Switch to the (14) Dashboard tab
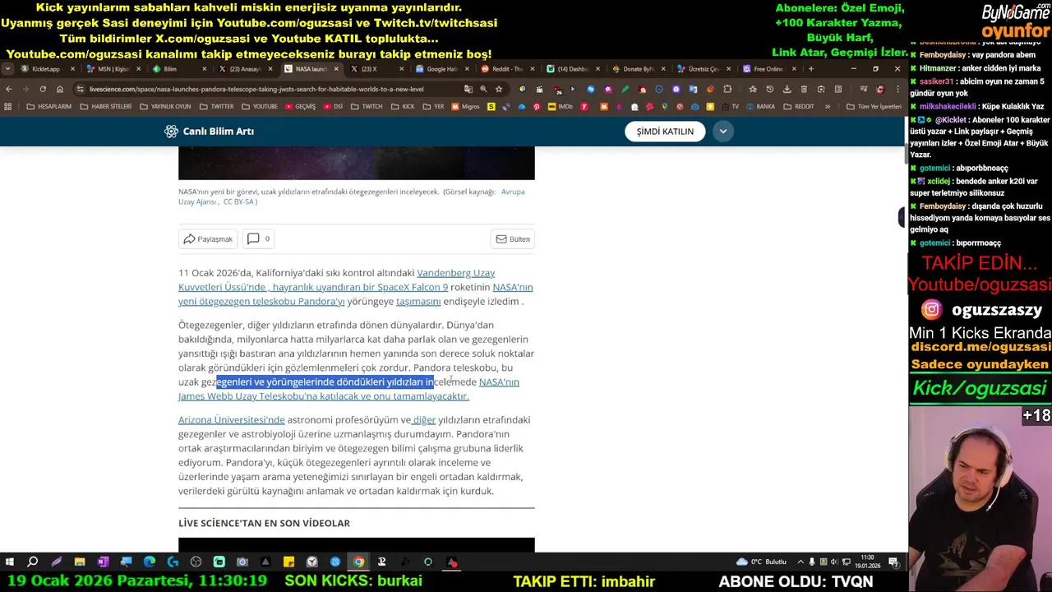This screenshot has width=1052, height=592. point(573,69)
